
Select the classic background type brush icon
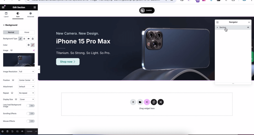[20, 39]
